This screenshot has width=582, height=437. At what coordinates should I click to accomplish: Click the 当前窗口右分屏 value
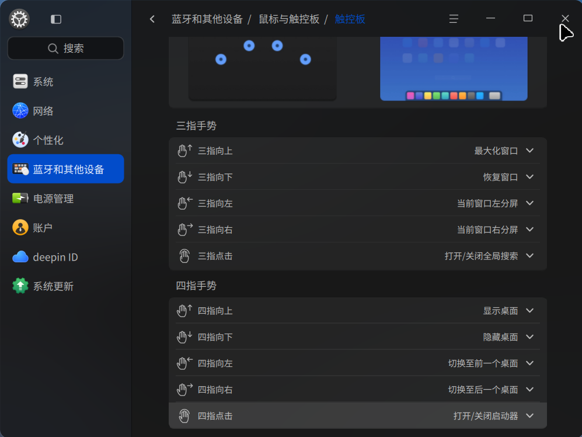click(487, 230)
